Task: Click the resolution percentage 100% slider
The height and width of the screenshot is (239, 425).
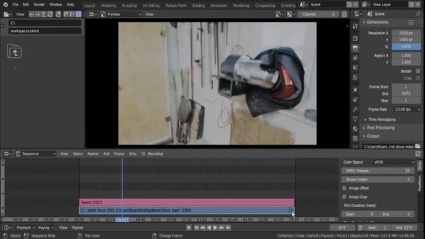Action: point(406,46)
